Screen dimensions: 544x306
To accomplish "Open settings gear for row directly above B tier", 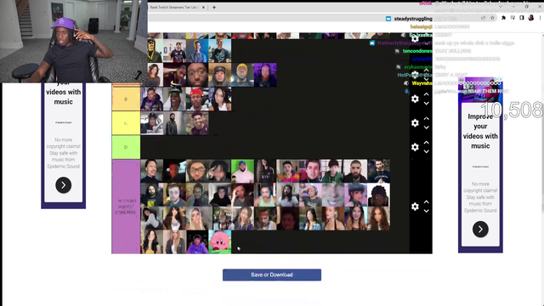I will [415, 75].
